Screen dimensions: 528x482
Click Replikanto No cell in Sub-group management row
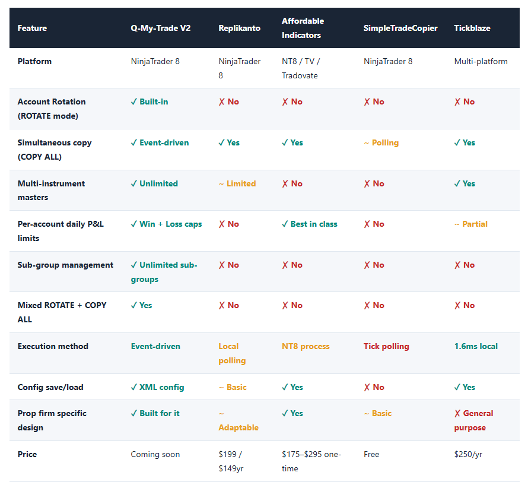(x=229, y=265)
